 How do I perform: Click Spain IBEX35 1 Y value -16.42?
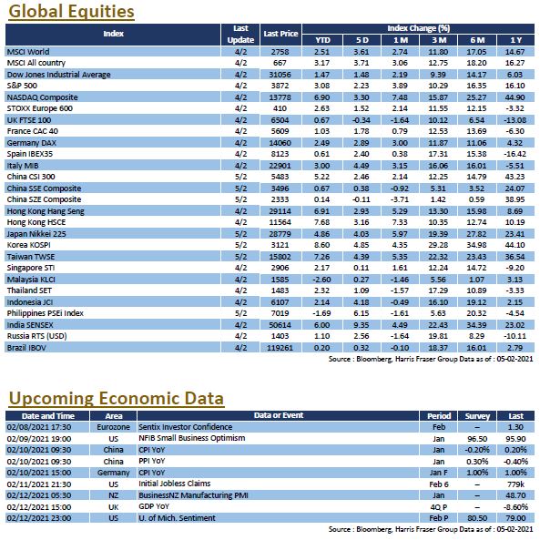pos(515,154)
